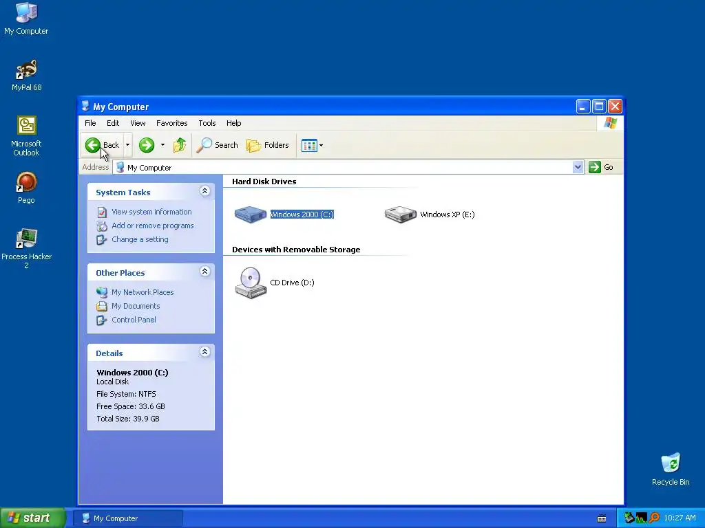The image size is (705, 528).
Task: Open the Favorites menu
Action: point(171,123)
